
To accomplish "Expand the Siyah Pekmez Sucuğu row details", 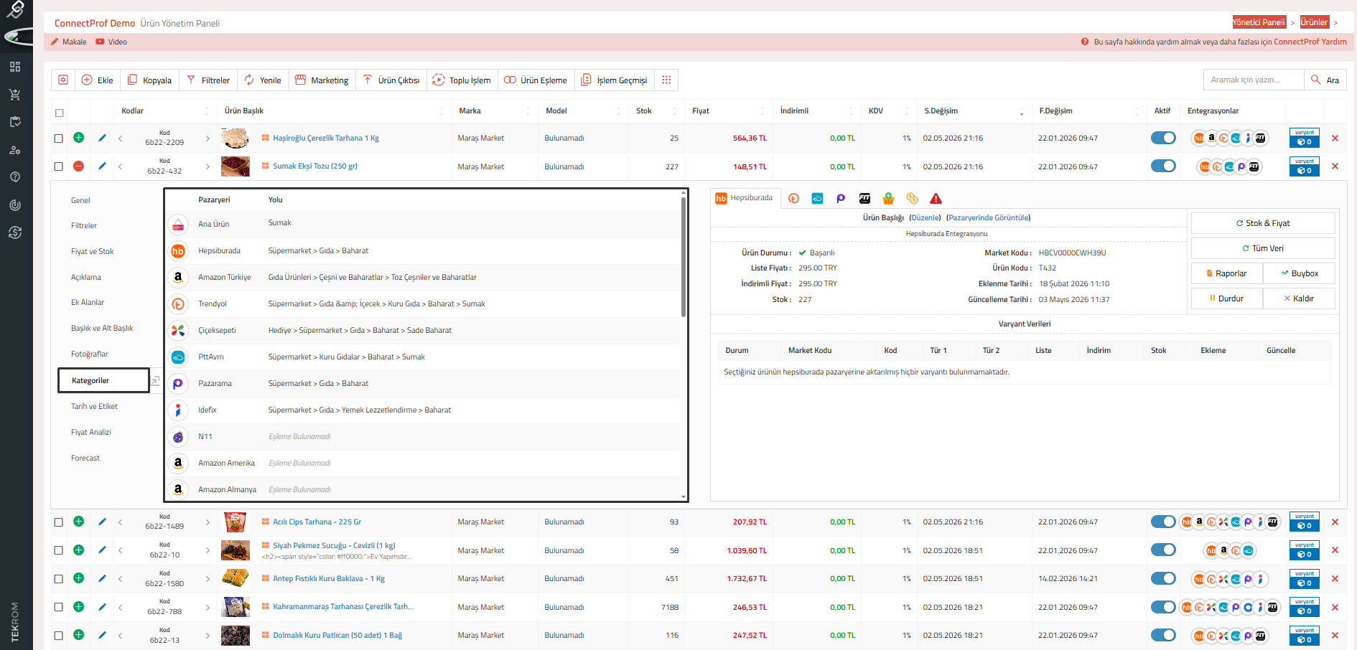I will (79, 550).
